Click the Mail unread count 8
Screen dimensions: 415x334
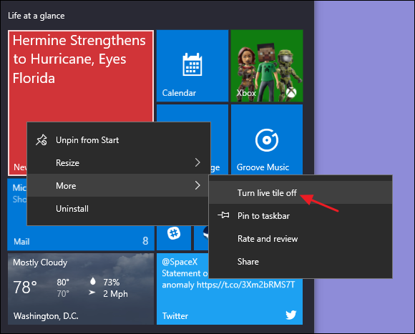point(145,241)
